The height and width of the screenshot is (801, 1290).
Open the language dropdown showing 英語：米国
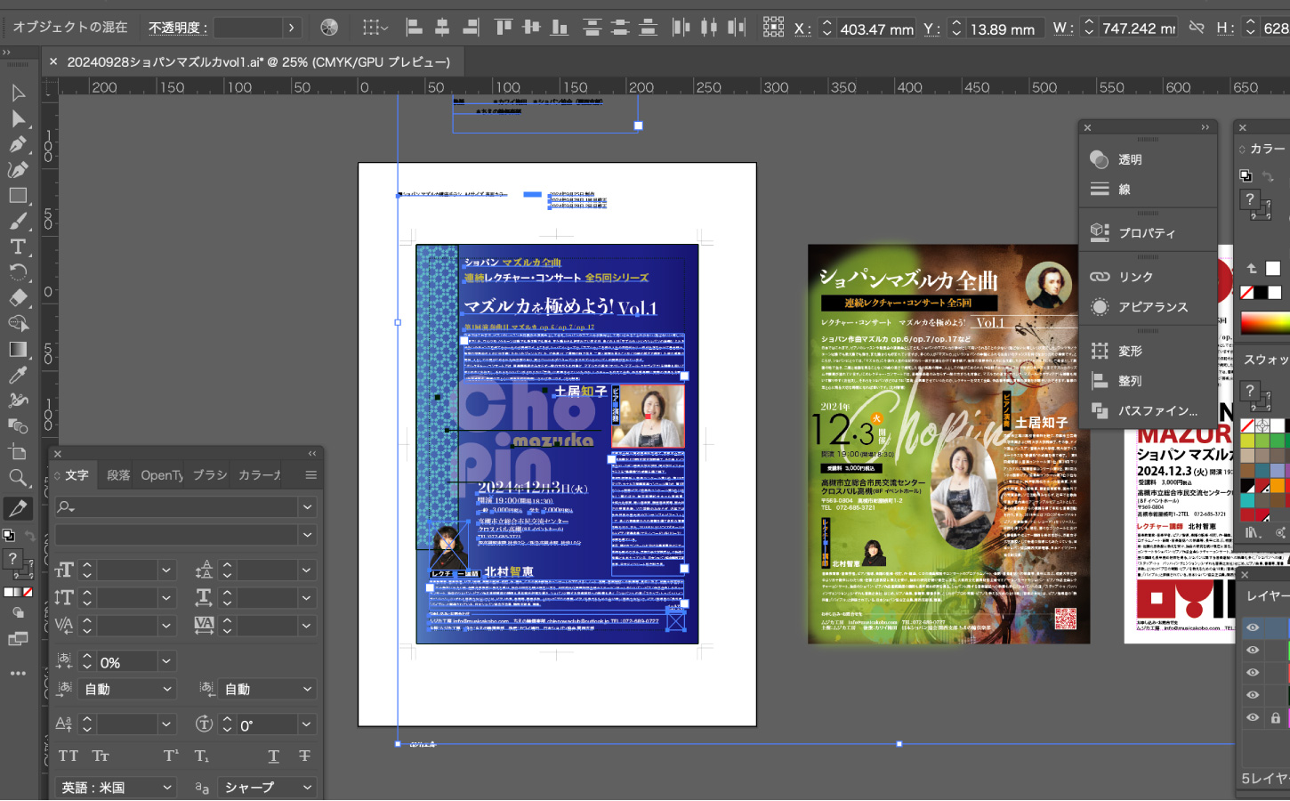[116, 788]
